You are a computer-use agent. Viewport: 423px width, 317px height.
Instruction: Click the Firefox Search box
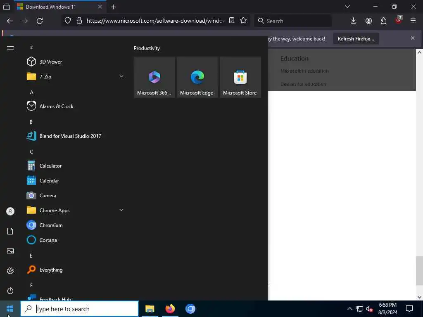coord(293,21)
